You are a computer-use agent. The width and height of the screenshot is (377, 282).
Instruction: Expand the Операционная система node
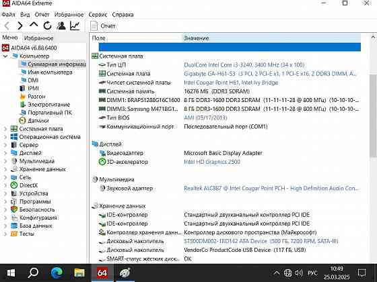(5, 137)
